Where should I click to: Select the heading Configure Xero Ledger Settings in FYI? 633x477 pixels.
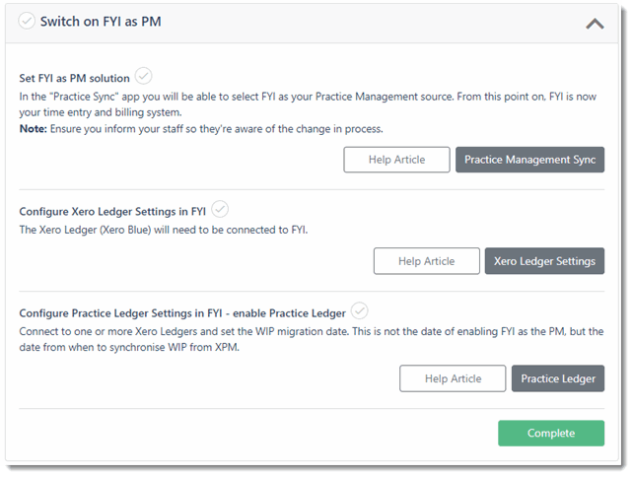[112, 212]
